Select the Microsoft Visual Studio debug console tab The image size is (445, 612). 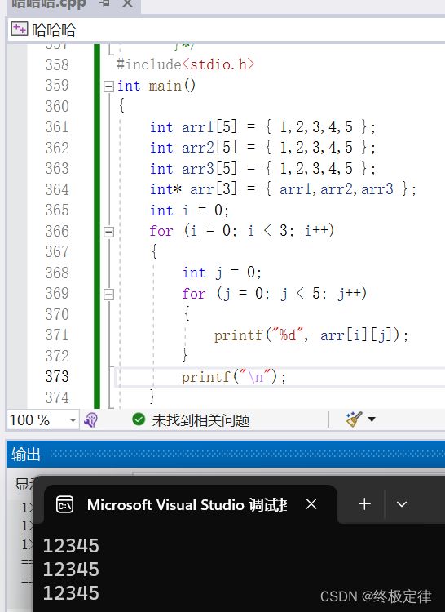coord(191,504)
